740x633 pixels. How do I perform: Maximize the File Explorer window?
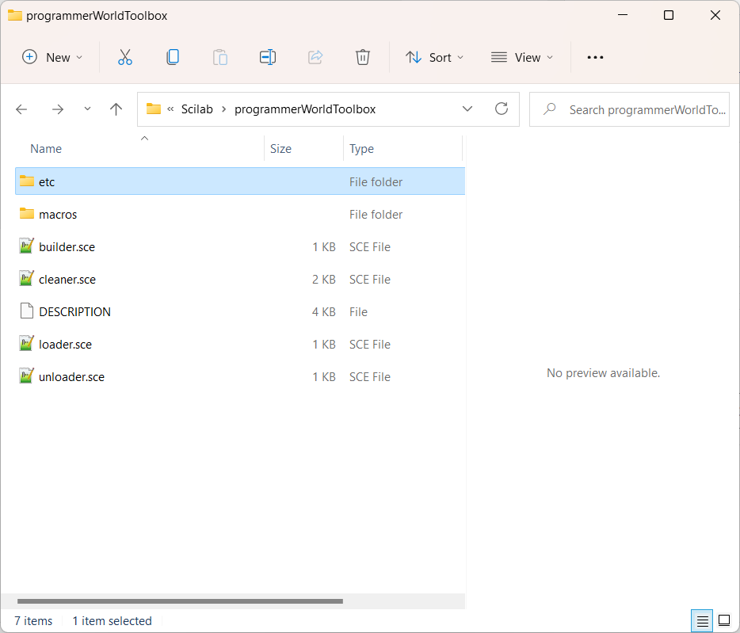point(668,15)
